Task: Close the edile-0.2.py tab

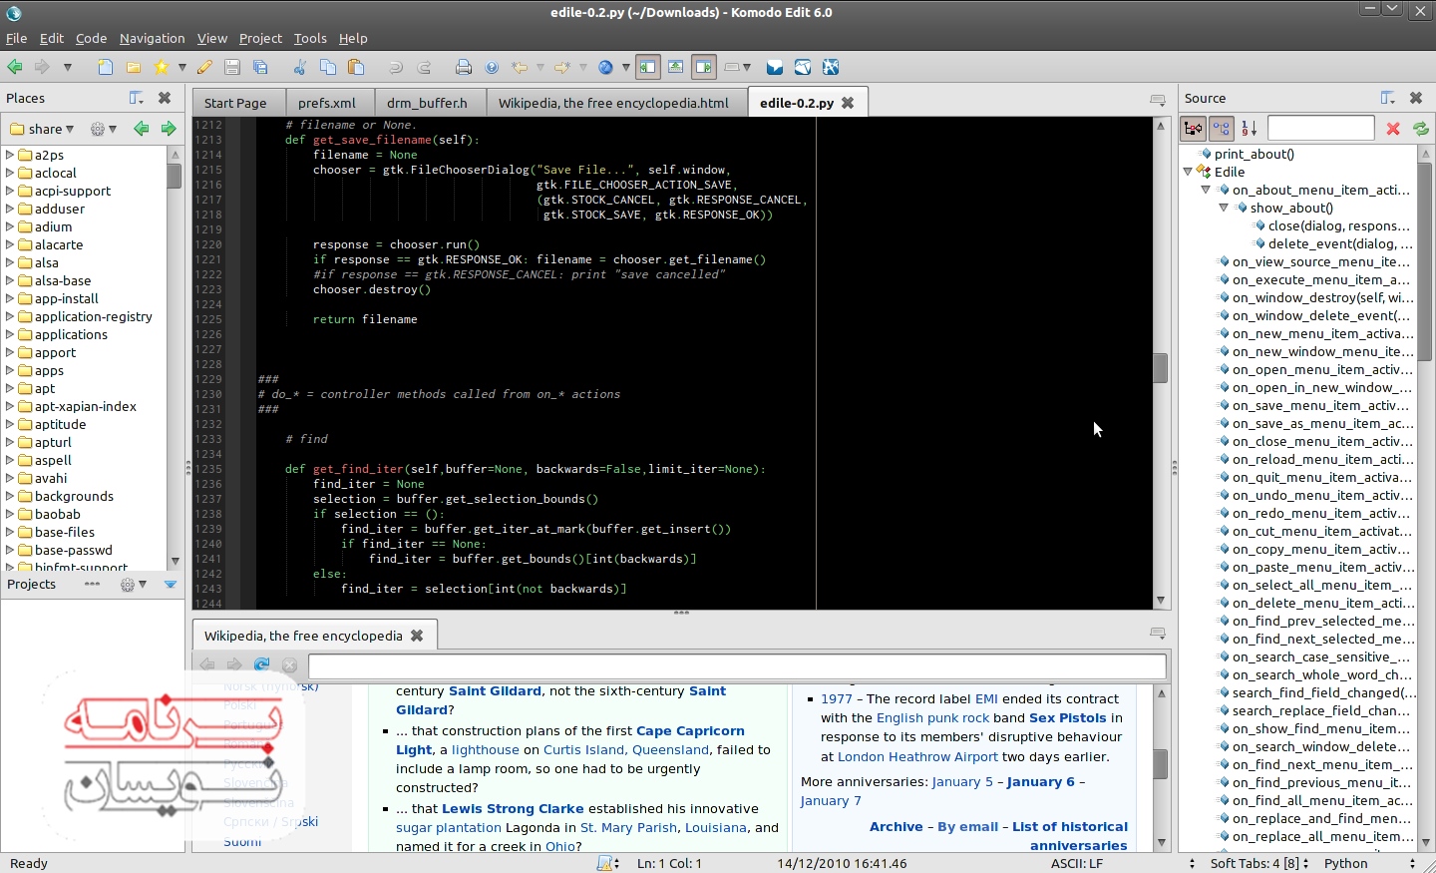Action: [848, 103]
